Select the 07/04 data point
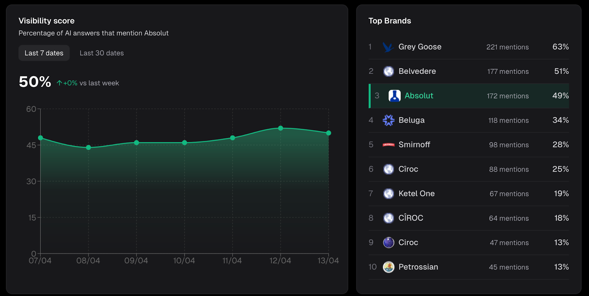Viewport: 589px width, 296px height. 40,138
